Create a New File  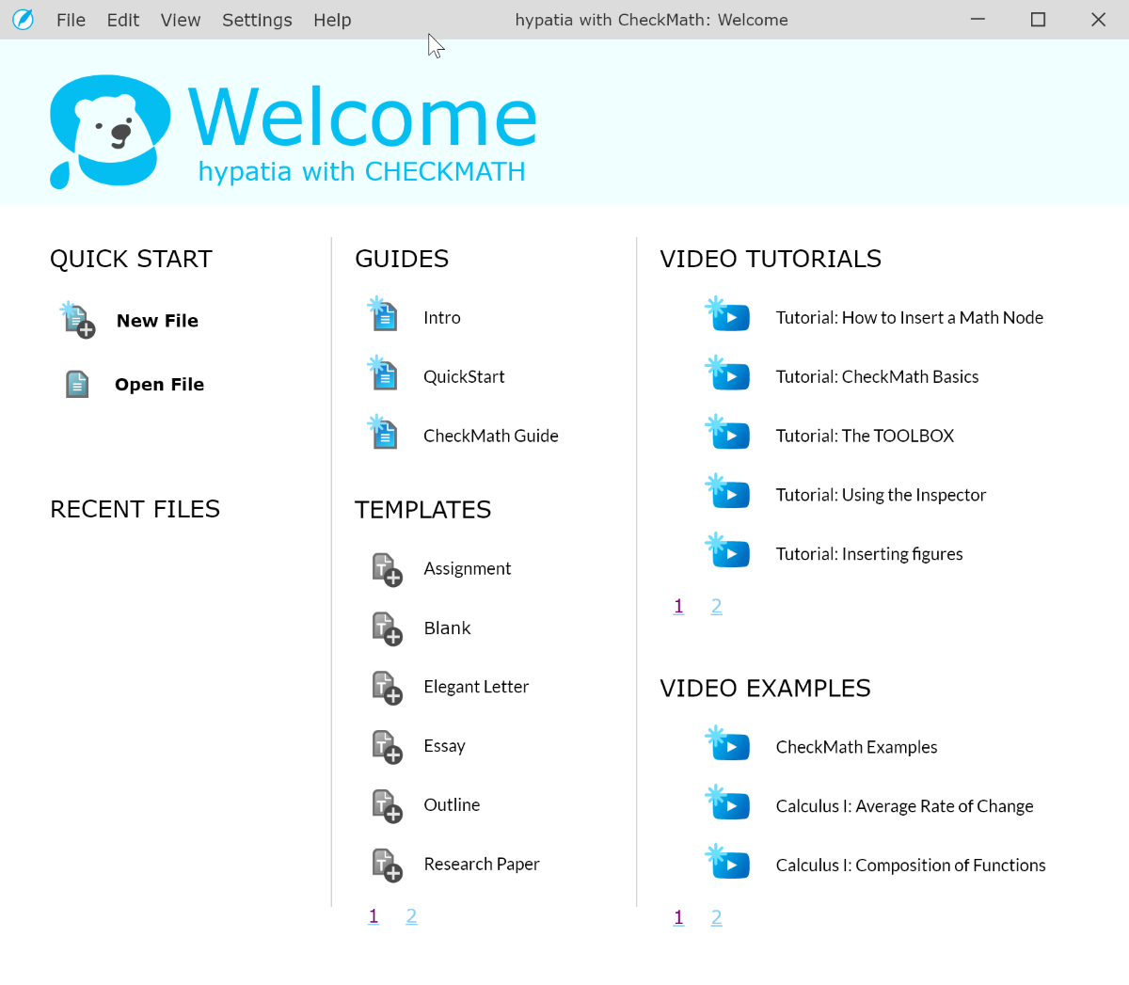157,321
